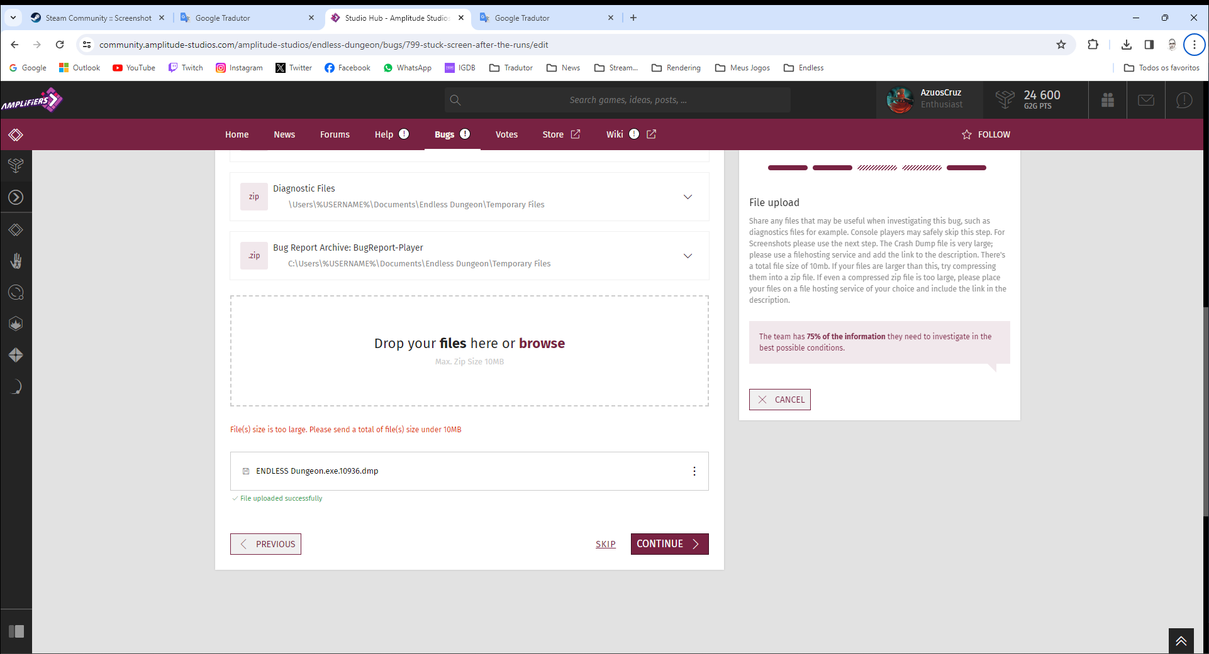Open the hexagon crown game sidebar icon
Viewport: 1209px width, 654px height.
(16, 324)
